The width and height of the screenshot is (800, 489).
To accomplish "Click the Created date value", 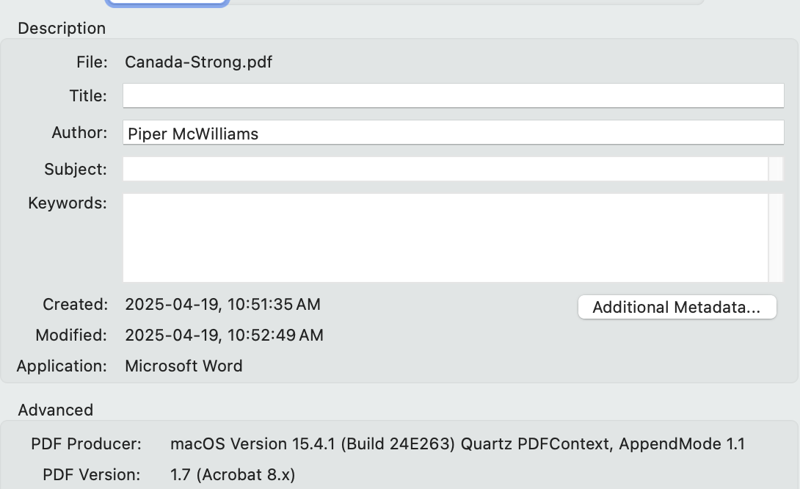I will [222, 304].
